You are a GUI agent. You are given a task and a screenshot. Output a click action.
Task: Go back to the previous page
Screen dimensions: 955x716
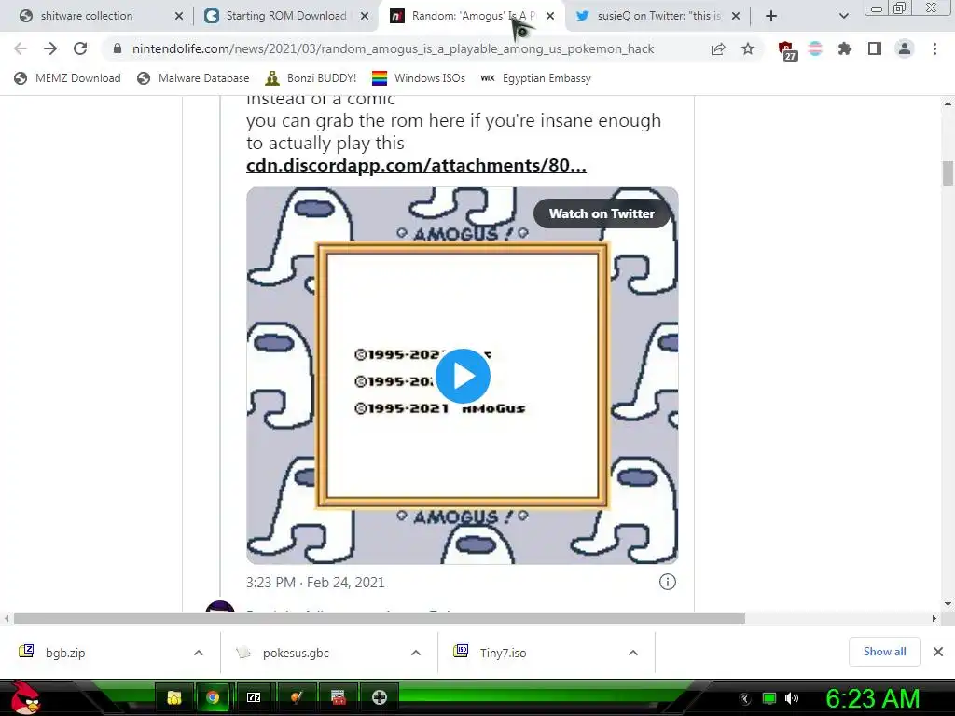tap(21, 48)
